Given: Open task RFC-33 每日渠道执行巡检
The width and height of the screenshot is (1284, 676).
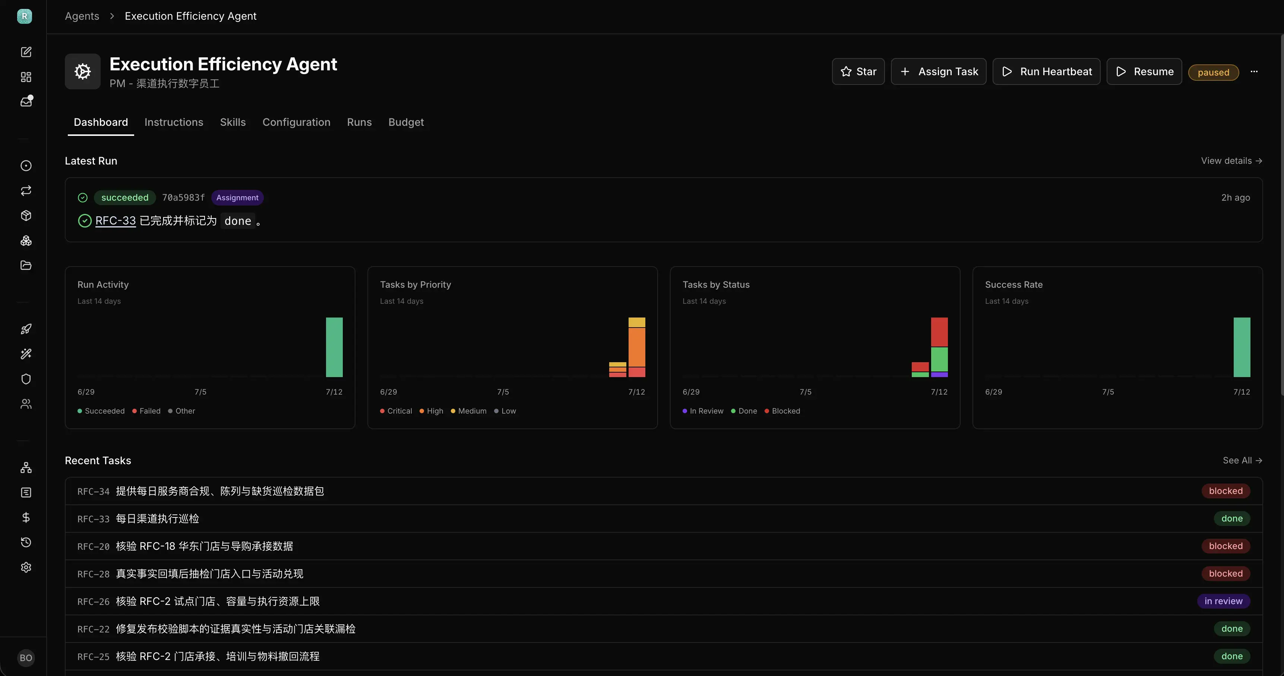Looking at the screenshot, I should coord(664,519).
